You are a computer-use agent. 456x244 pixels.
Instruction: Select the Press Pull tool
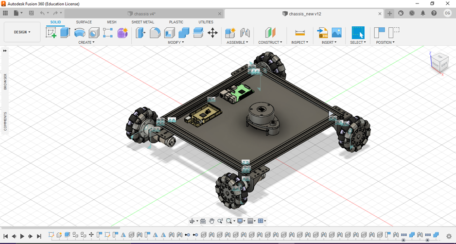pos(141,33)
